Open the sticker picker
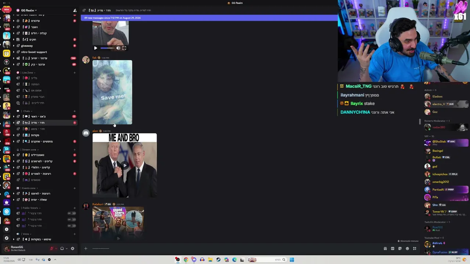 pyautogui.click(x=400, y=249)
